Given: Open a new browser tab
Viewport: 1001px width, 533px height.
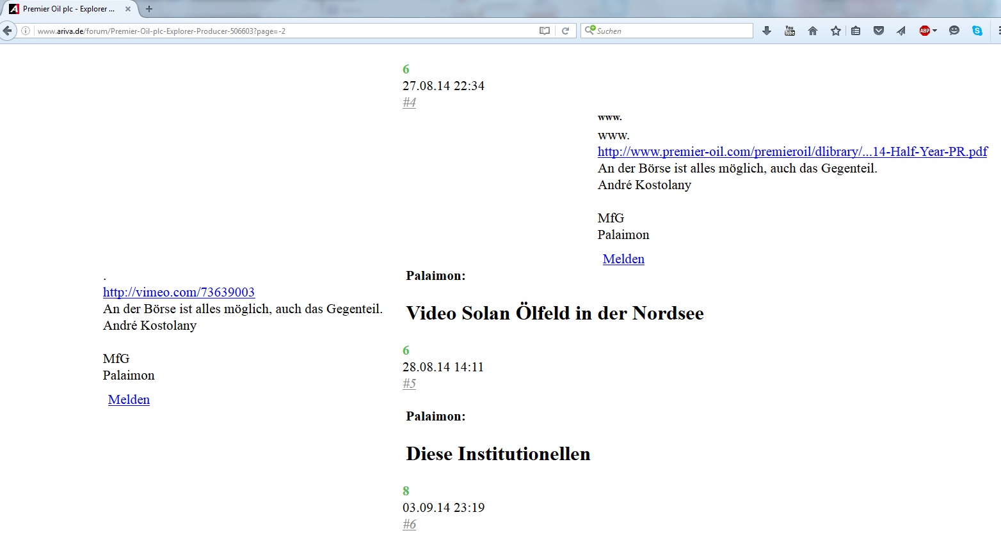Looking at the screenshot, I should pyautogui.click(x=149, y=9).
